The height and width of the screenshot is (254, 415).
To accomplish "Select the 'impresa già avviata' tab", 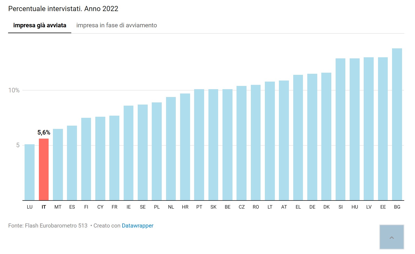I will pyautogui.click(x=40, y=25).
